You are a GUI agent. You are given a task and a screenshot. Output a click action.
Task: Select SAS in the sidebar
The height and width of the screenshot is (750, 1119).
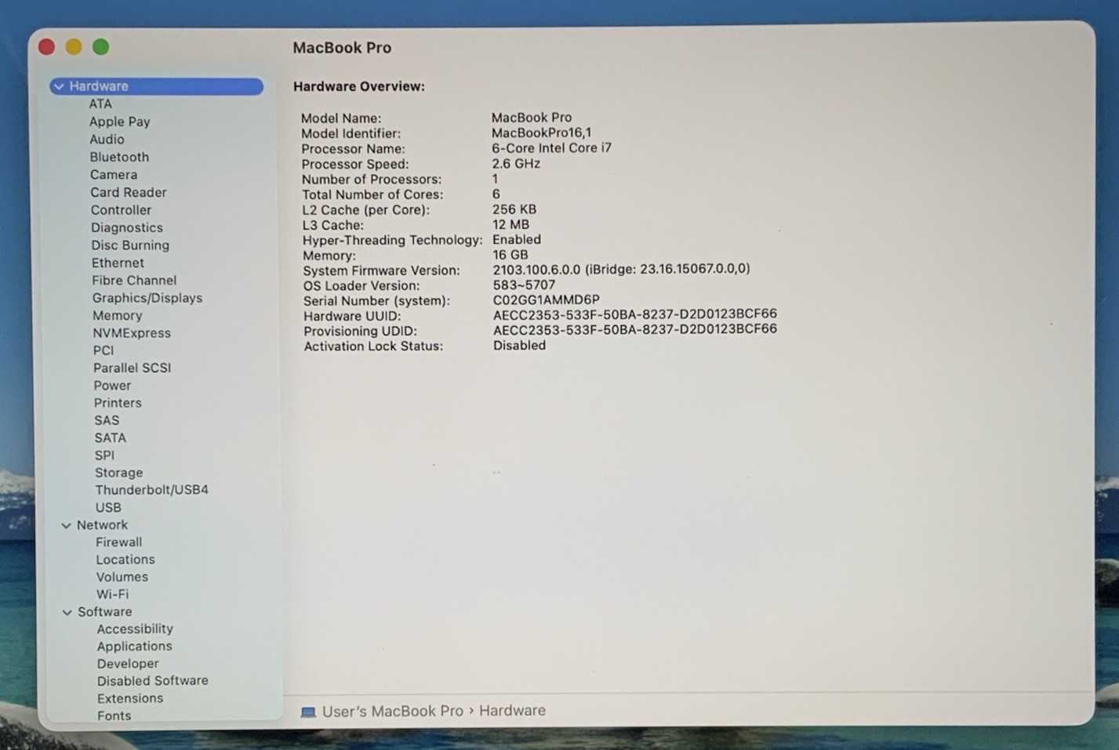coord(107,420)
